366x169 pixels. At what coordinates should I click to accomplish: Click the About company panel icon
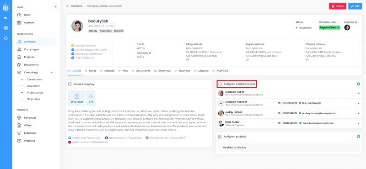70,84
